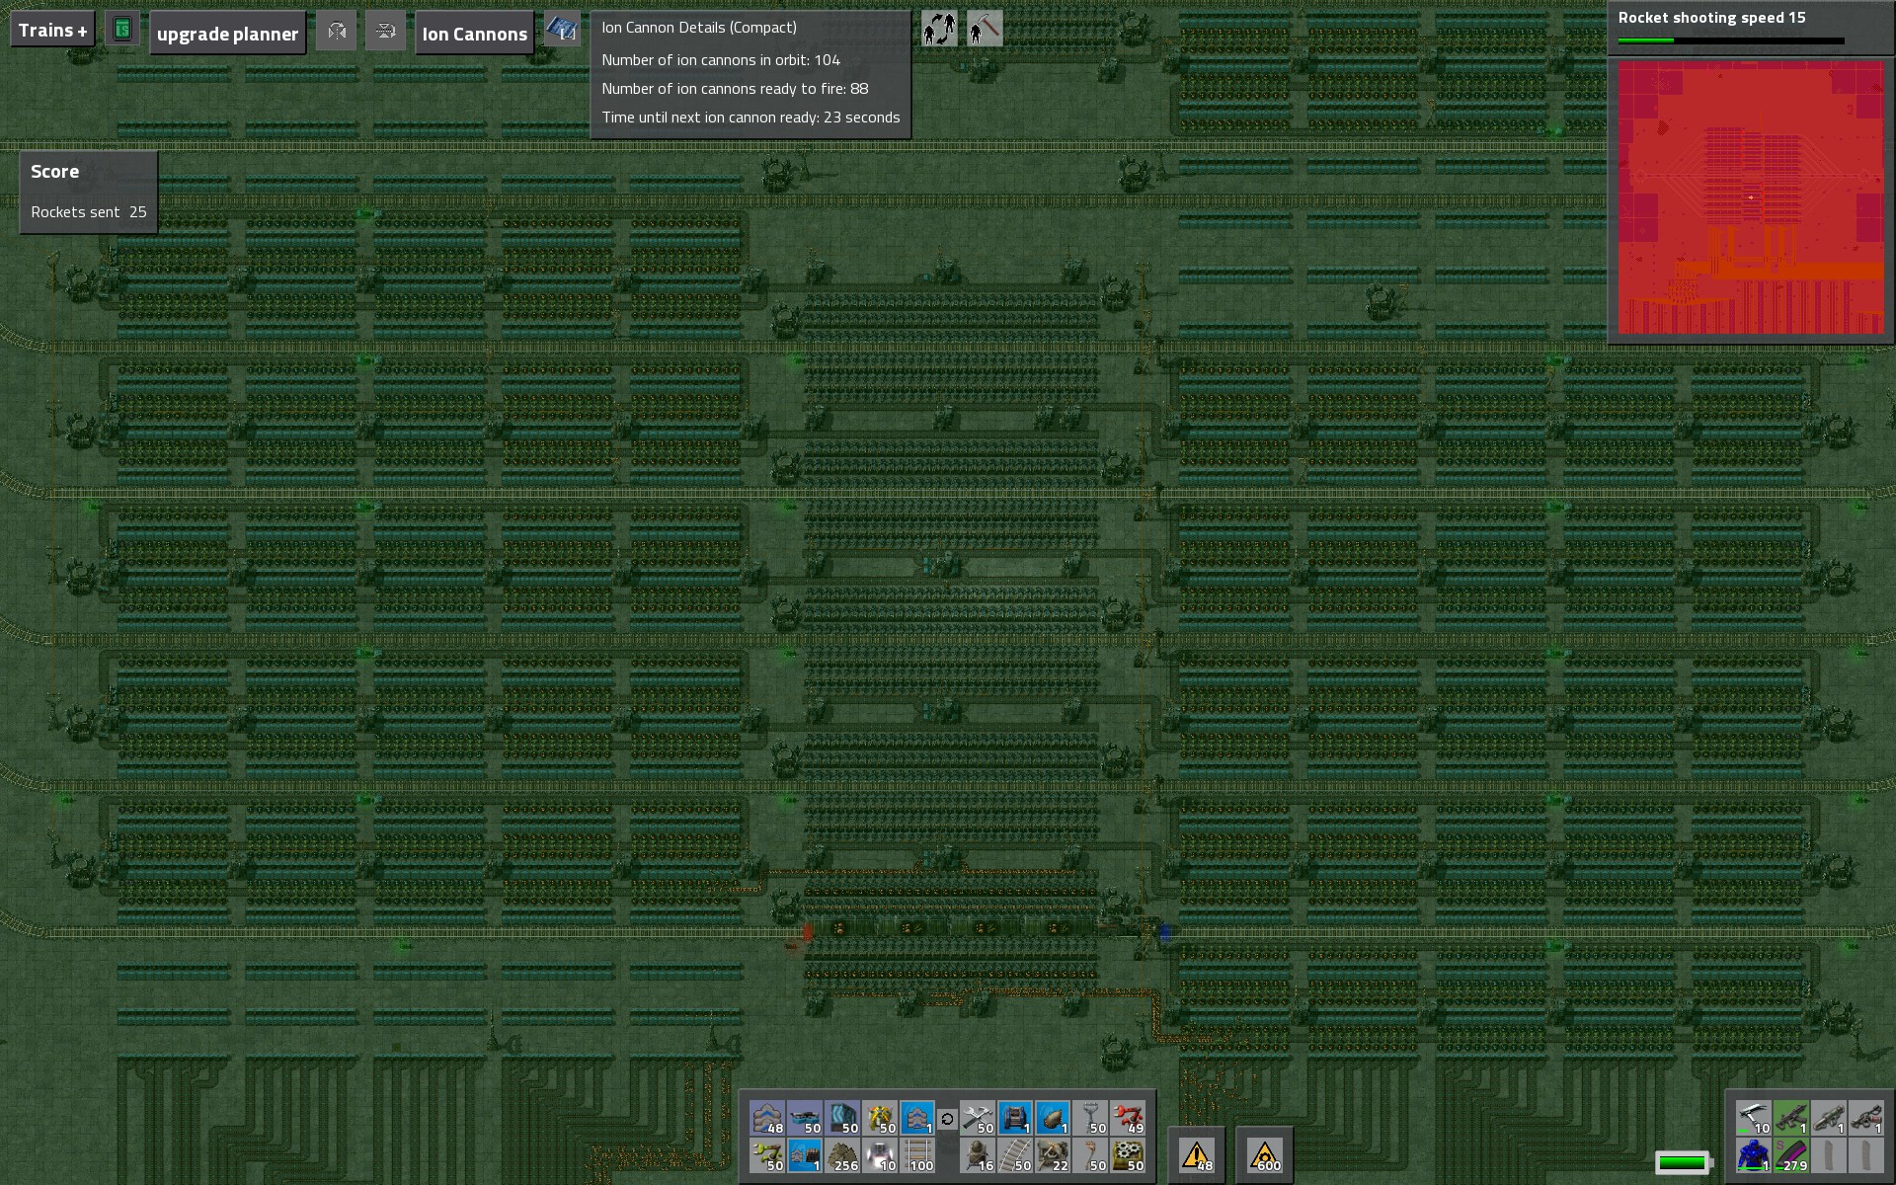This screenshot has height=1185, width=1896.
Task: Select the flamethrower weapon slot
Action: point(1865,1118)
